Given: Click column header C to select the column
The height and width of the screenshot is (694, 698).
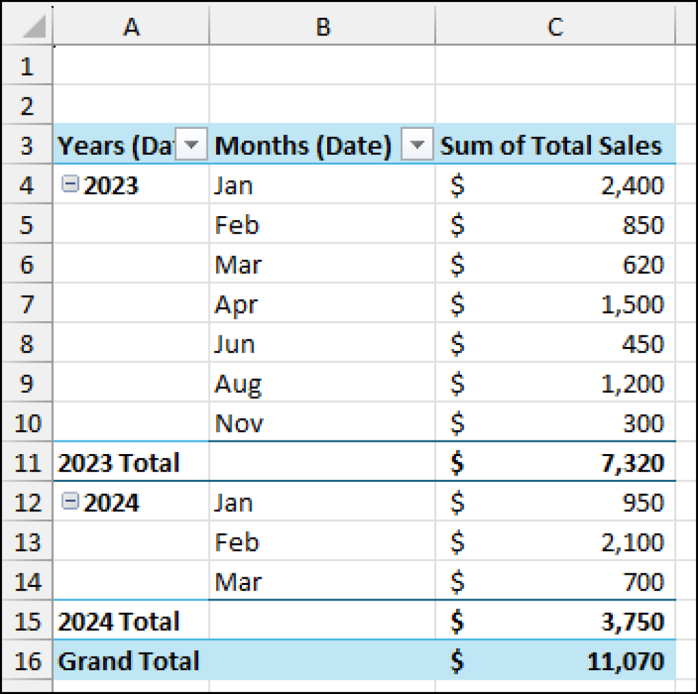Looking at the screenshot, I should (556, 27).
